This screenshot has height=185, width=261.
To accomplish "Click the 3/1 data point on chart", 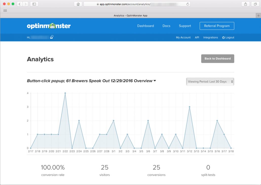I will coord(114,121).
